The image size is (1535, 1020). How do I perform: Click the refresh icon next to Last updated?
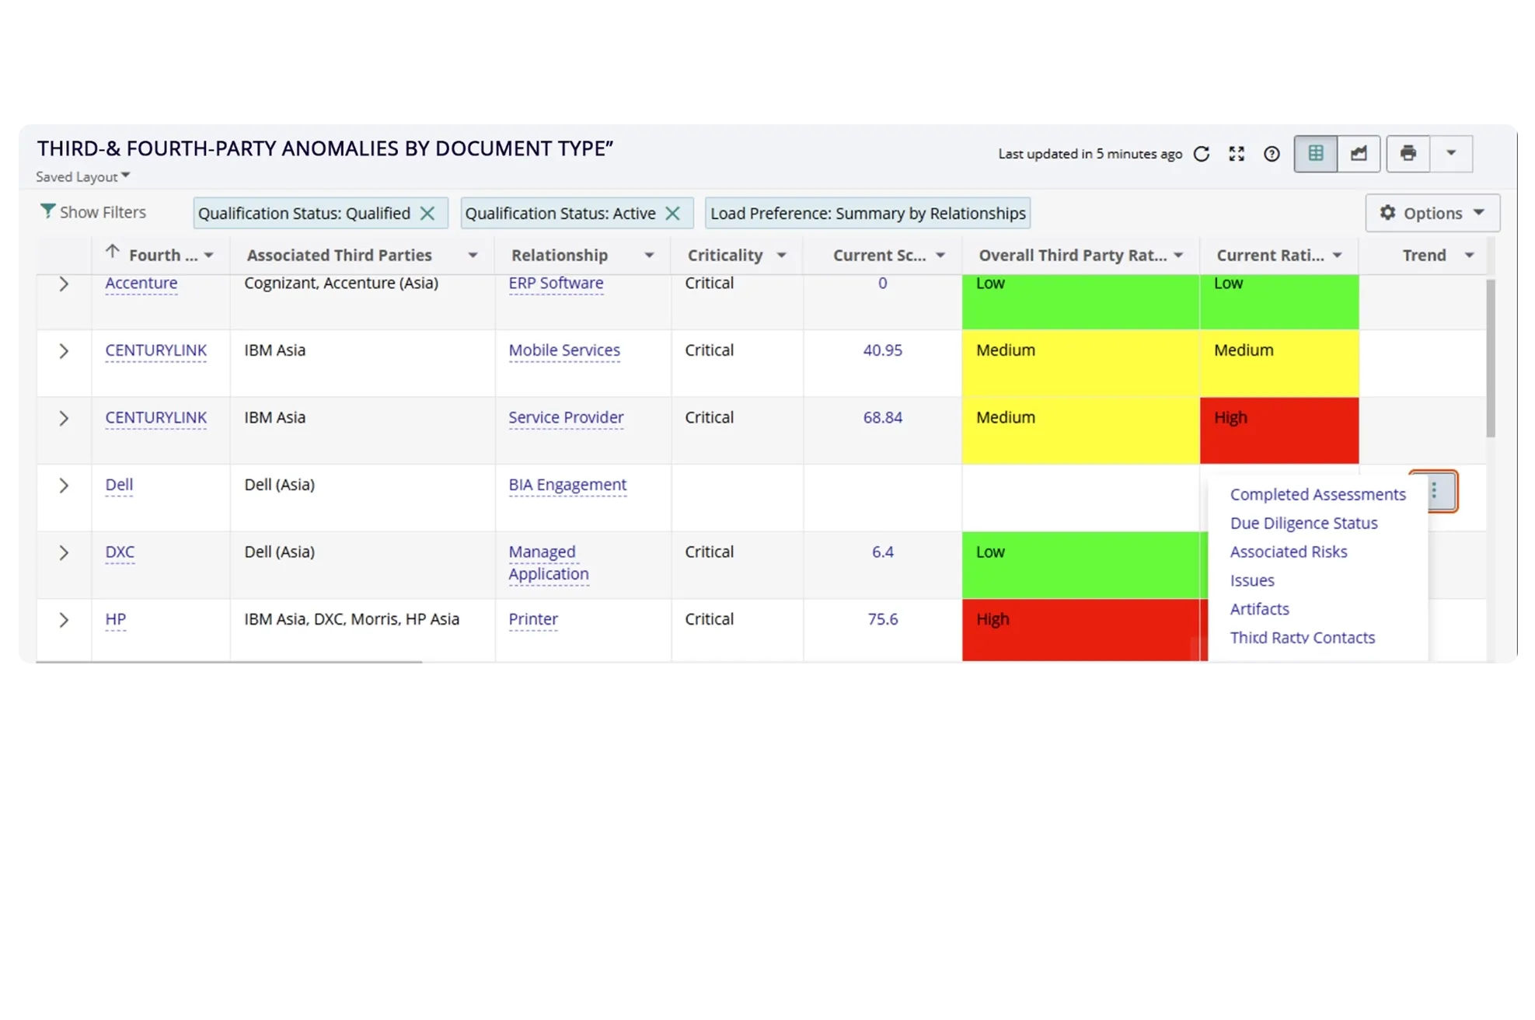point(1202,154)
